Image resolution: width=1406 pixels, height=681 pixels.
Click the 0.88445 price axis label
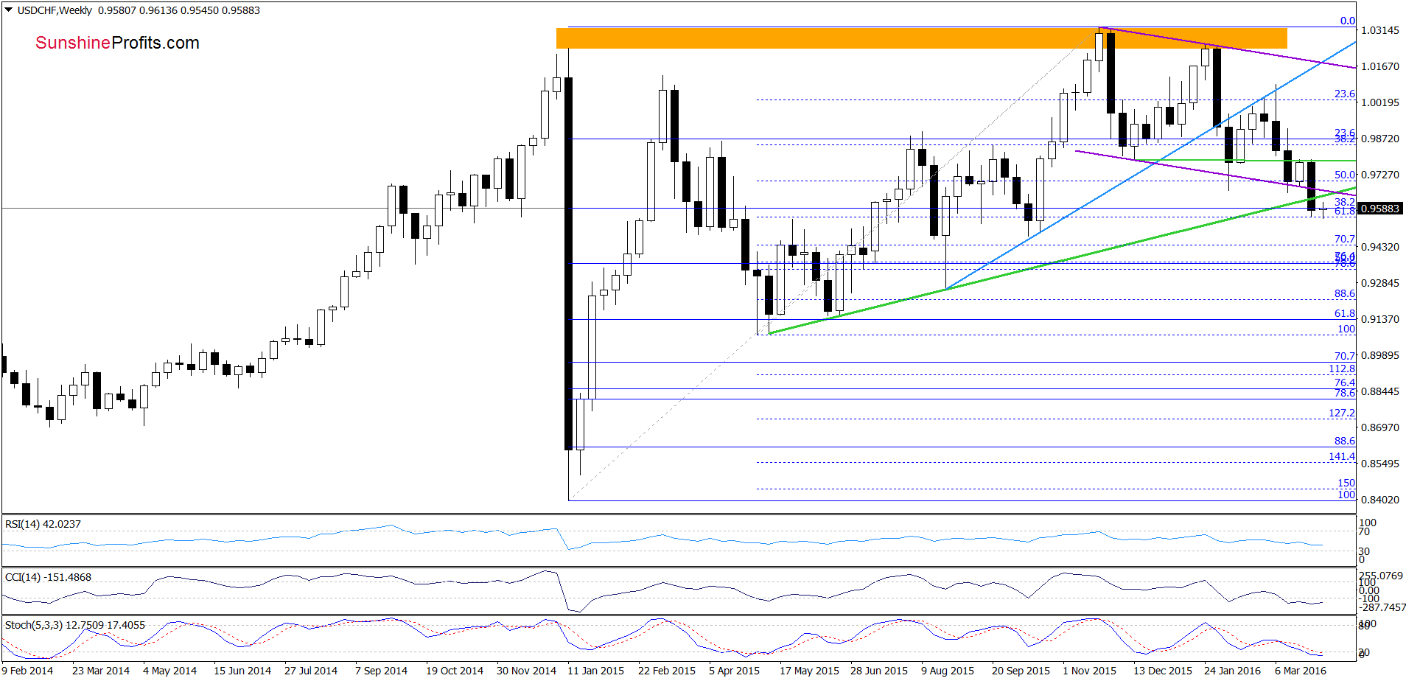tap(1380, 391)
